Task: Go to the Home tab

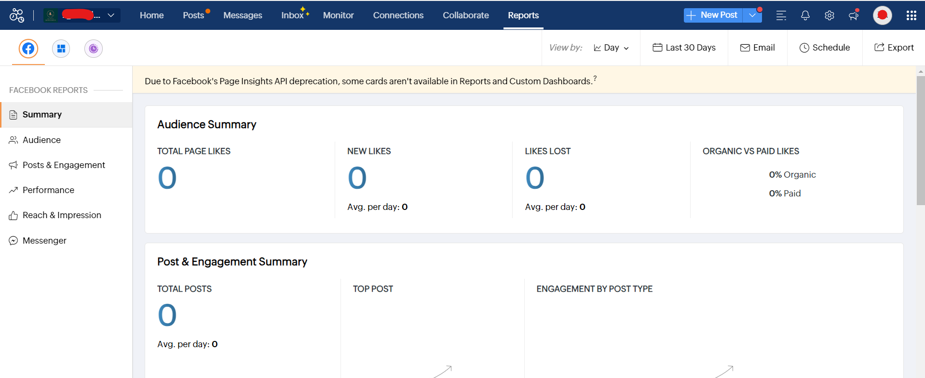Action: tap(151, 15)
